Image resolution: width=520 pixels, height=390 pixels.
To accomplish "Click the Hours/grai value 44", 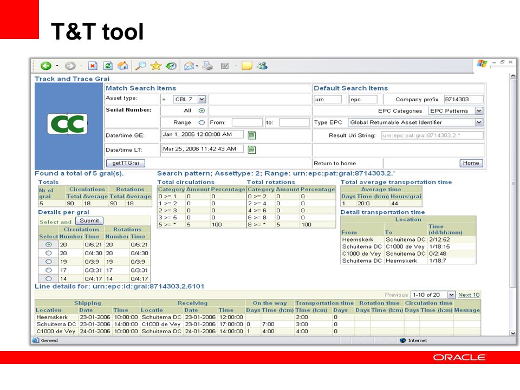I will [x=395, y=203].
